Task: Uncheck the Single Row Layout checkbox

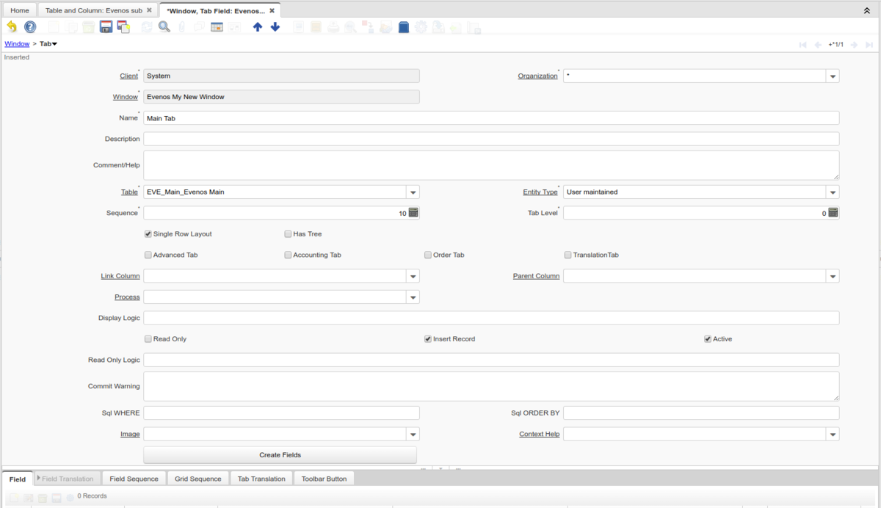Action: pyautogui.click(x=148, y=234)
